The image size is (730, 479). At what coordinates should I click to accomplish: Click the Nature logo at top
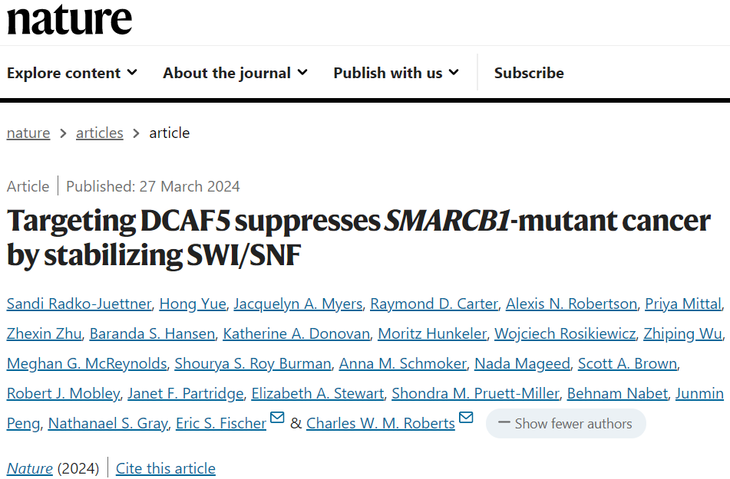[x=69, y=19]
